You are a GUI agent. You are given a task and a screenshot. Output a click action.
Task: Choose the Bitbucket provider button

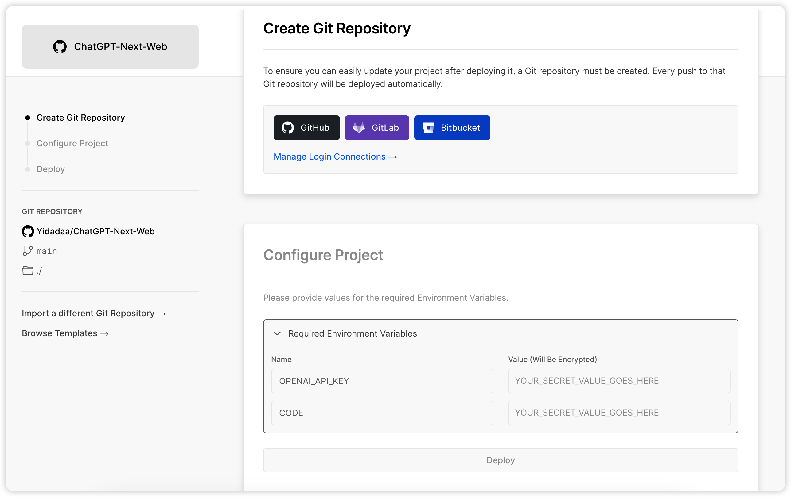point(452,128)
